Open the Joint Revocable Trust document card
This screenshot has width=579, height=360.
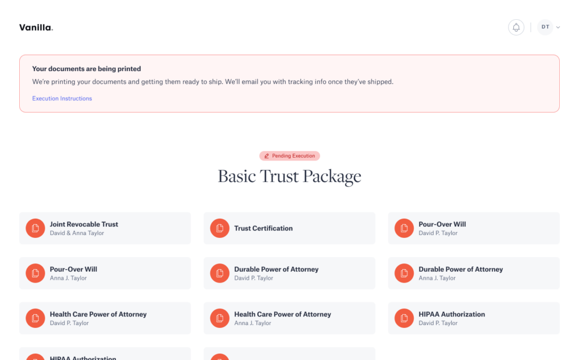point(105,228)
